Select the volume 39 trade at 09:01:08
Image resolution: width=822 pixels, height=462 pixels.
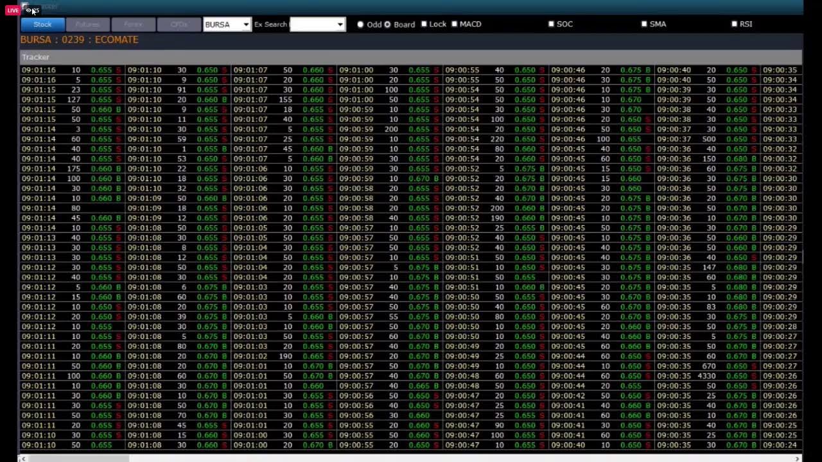click(x=182, y=317)
